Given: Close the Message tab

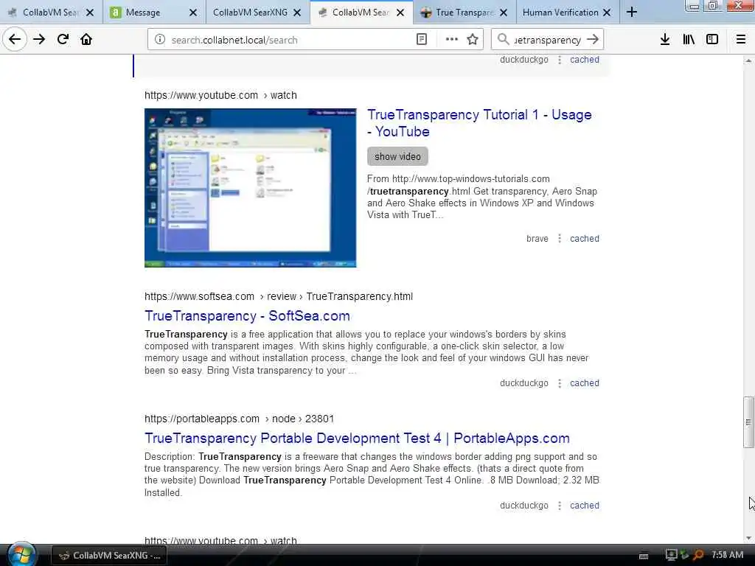Looking at the screenshot, I should (x=193, y=13).
